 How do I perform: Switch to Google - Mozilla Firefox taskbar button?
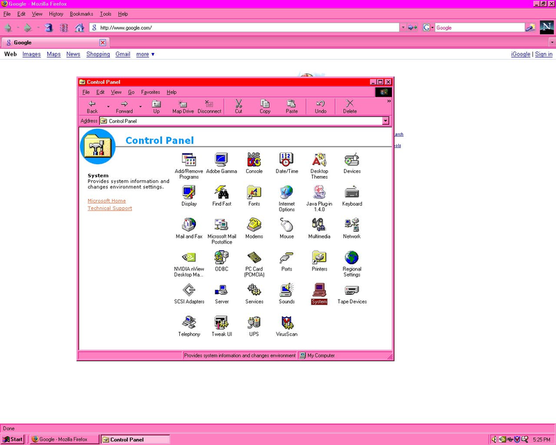click(64, 439)
